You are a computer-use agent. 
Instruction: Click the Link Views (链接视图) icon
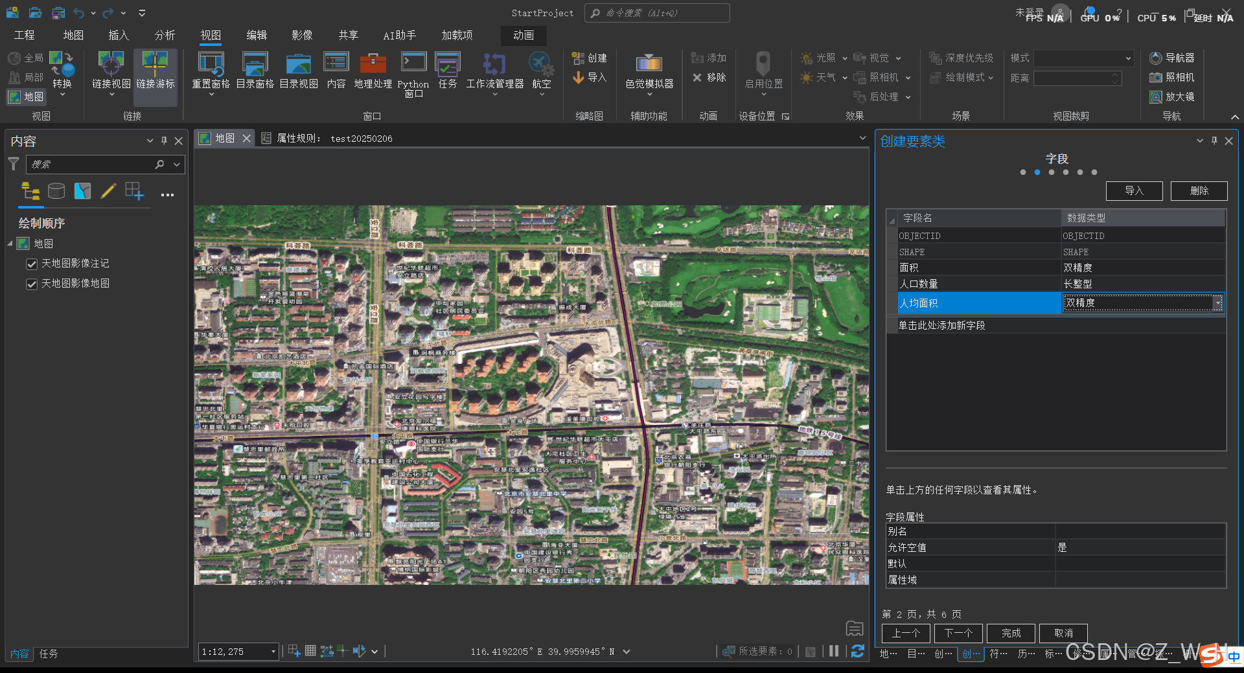click(x=111, y=63)
